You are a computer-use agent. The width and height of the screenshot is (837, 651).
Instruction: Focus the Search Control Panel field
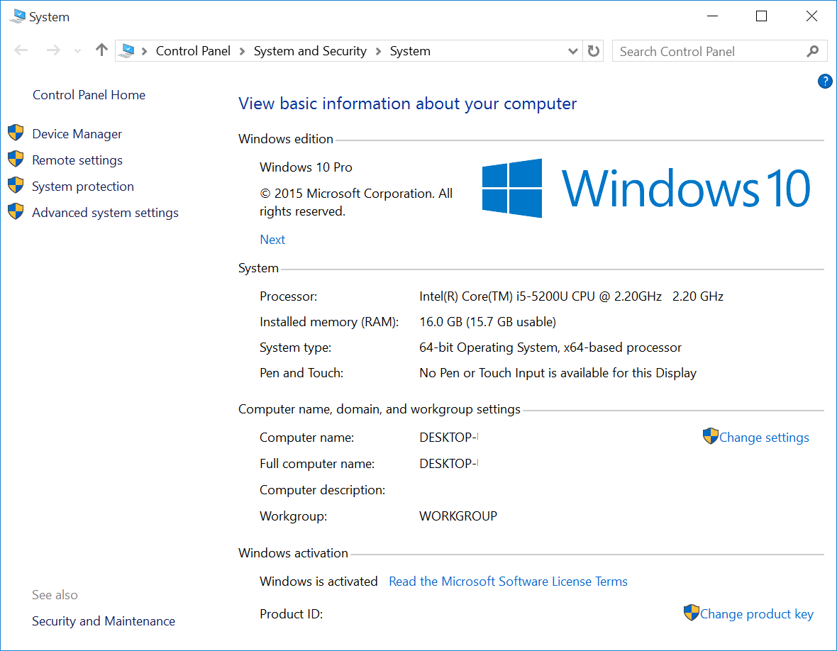pyautogui.click(x=719, y=51)
